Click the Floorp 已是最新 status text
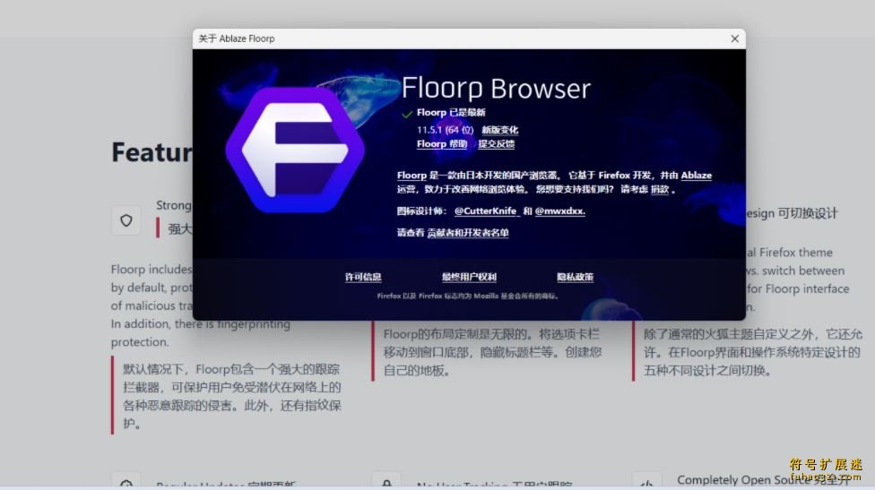This screenshot has height=490, width=875. [451, 113]
